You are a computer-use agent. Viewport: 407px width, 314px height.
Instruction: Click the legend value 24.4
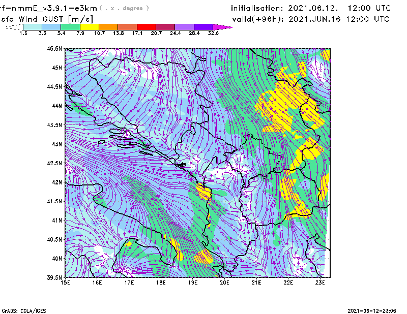point(175,33)
